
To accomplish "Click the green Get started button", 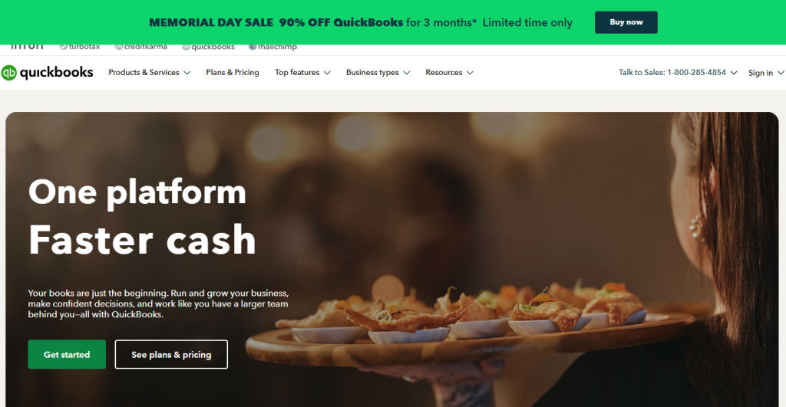I will (67, 354).
